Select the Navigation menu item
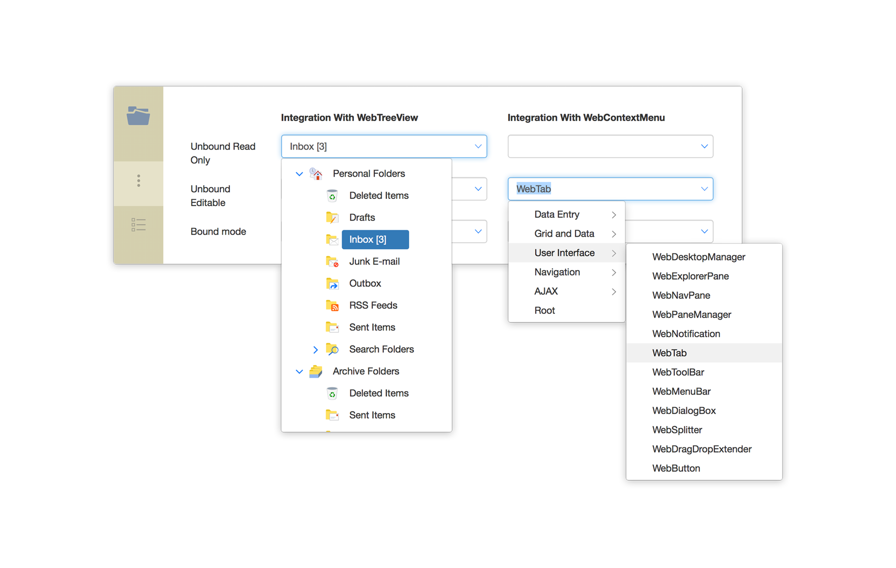This screenshot has height=568, width=896. click(x=557, y=272)
